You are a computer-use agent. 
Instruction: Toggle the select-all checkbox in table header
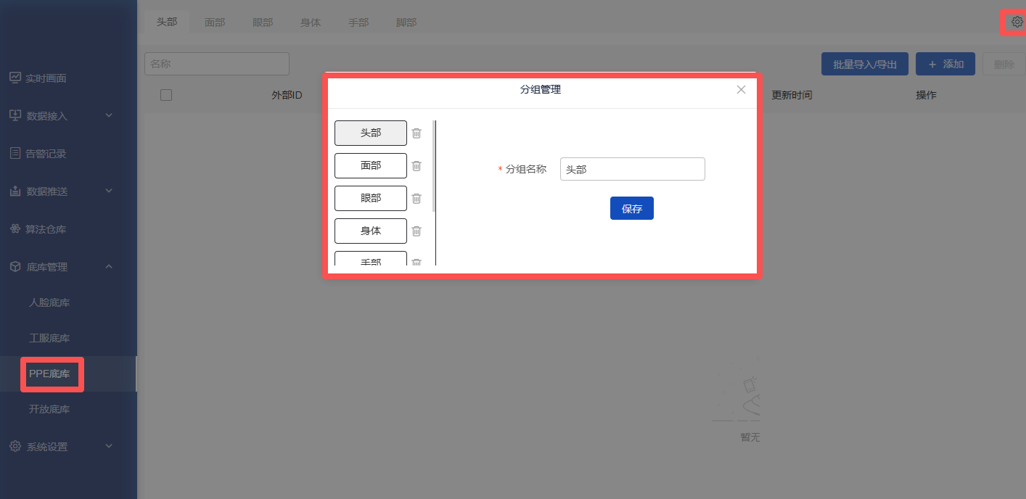tap(166, 95)
